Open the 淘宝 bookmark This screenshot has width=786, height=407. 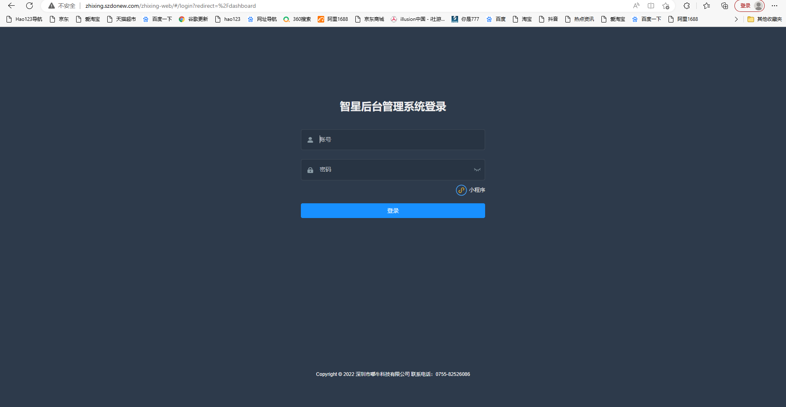522,19
